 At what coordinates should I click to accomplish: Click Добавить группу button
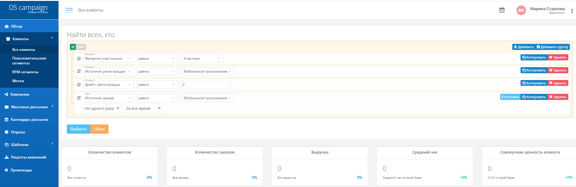pos(552,47)
